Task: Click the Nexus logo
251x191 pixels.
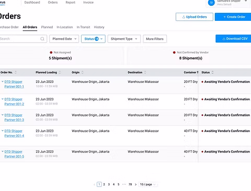Action: coord(3,3)
